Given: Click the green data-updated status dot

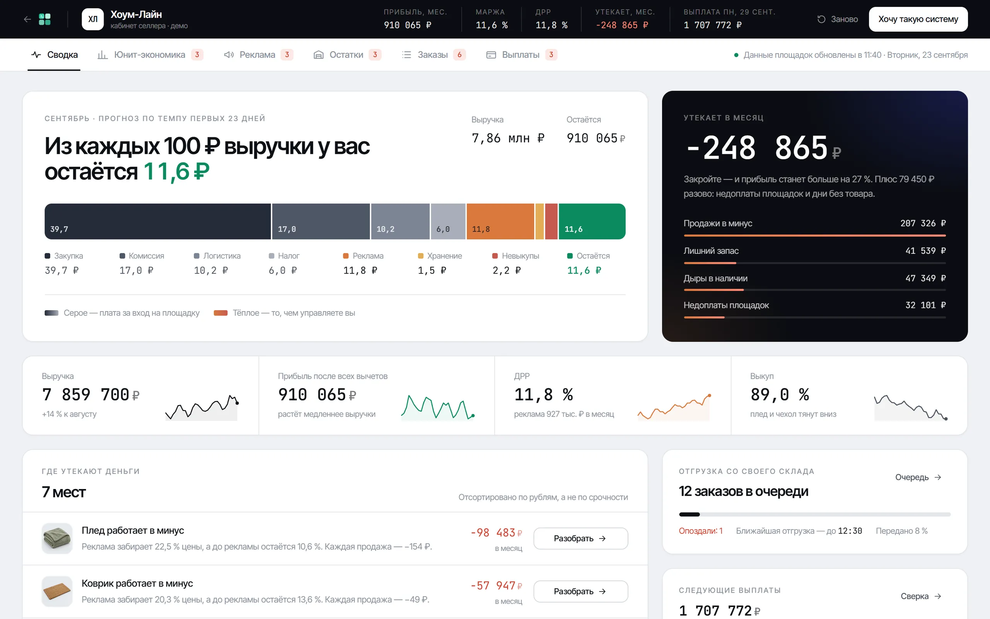Looking at the screenshot, I should pos(736,55).
